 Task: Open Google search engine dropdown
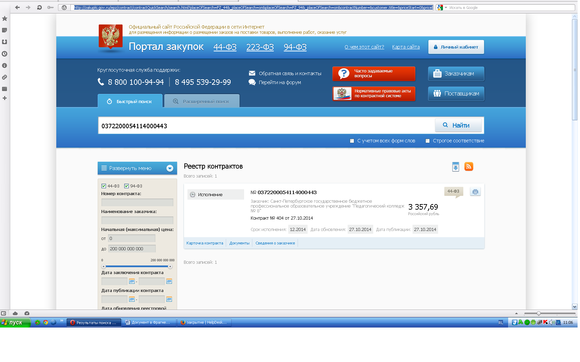click(446, 8)
